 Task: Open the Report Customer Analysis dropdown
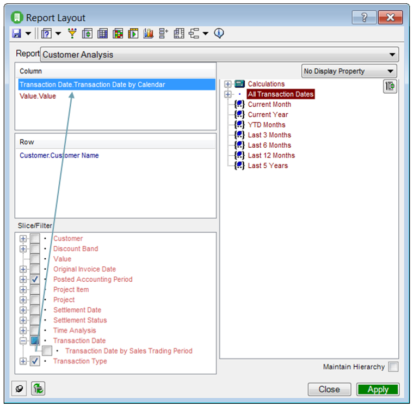click(219, 54)
